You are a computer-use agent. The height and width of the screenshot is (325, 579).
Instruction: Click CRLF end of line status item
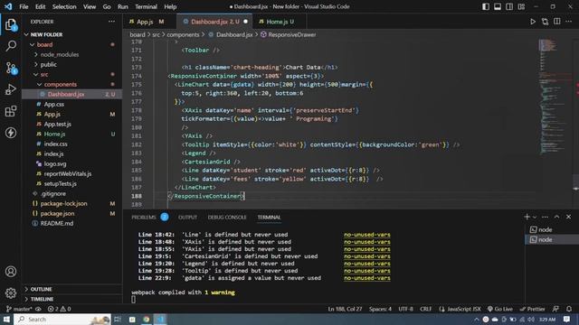(x=425, y=309)
